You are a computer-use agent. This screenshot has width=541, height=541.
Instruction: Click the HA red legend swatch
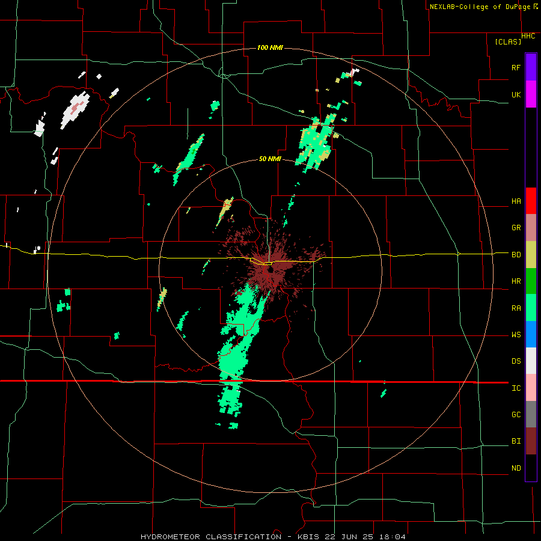point(531,201)
